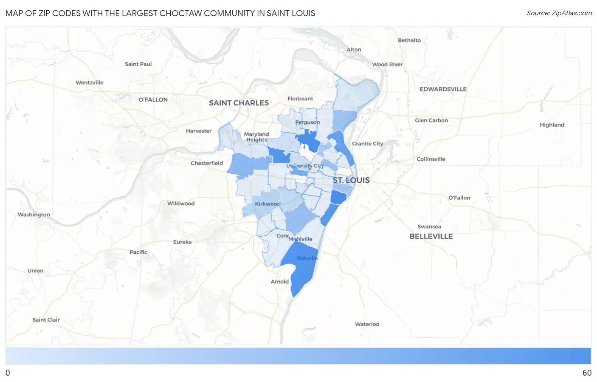Click the Collinsville label
This screenshot has height=382, width=597.
(x=431, y=159)
